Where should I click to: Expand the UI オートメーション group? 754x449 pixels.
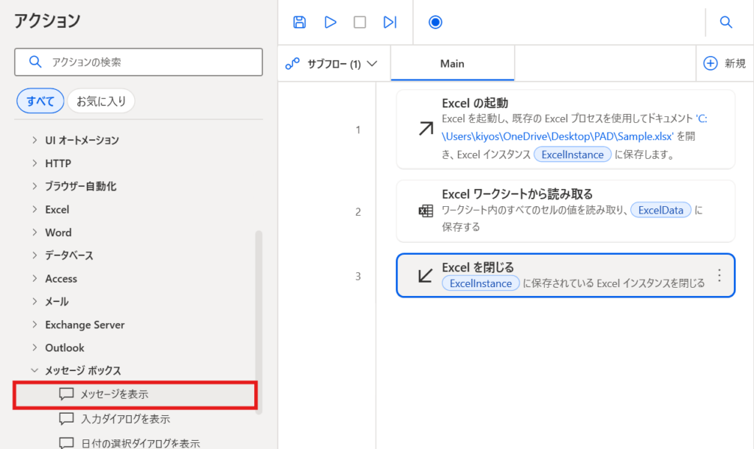pyautogui.click(x=34, y=140)
